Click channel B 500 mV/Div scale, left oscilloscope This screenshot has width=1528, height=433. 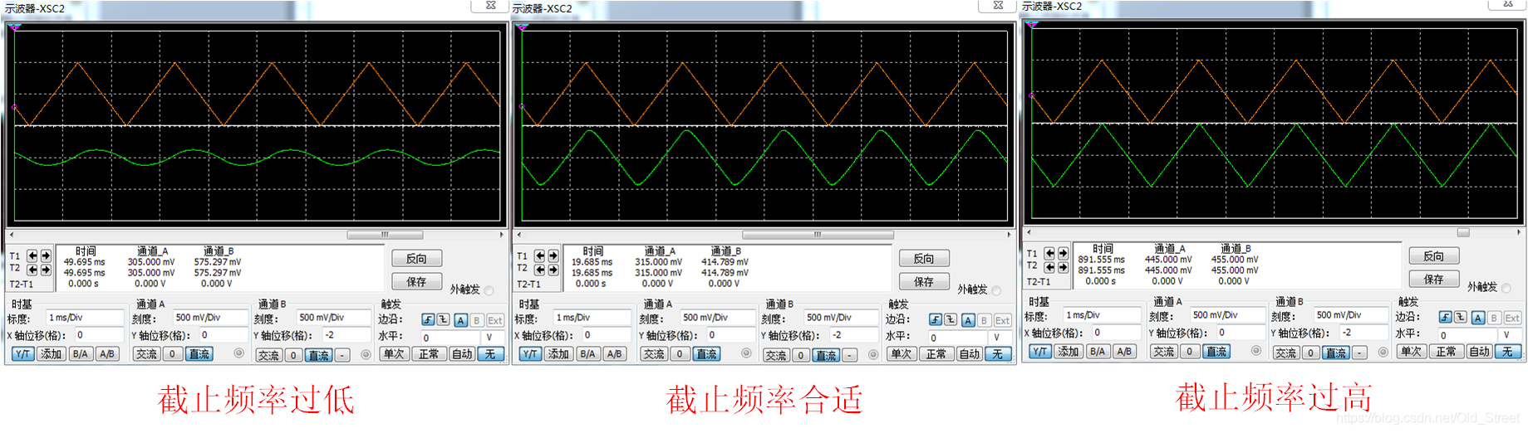click(334, 318)
